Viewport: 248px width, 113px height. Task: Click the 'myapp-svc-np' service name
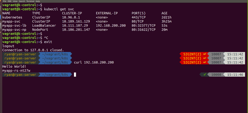[x=14, y=30]
